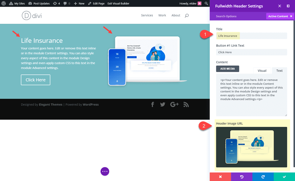Click the ADD MEDIA button

click(228, 69)
